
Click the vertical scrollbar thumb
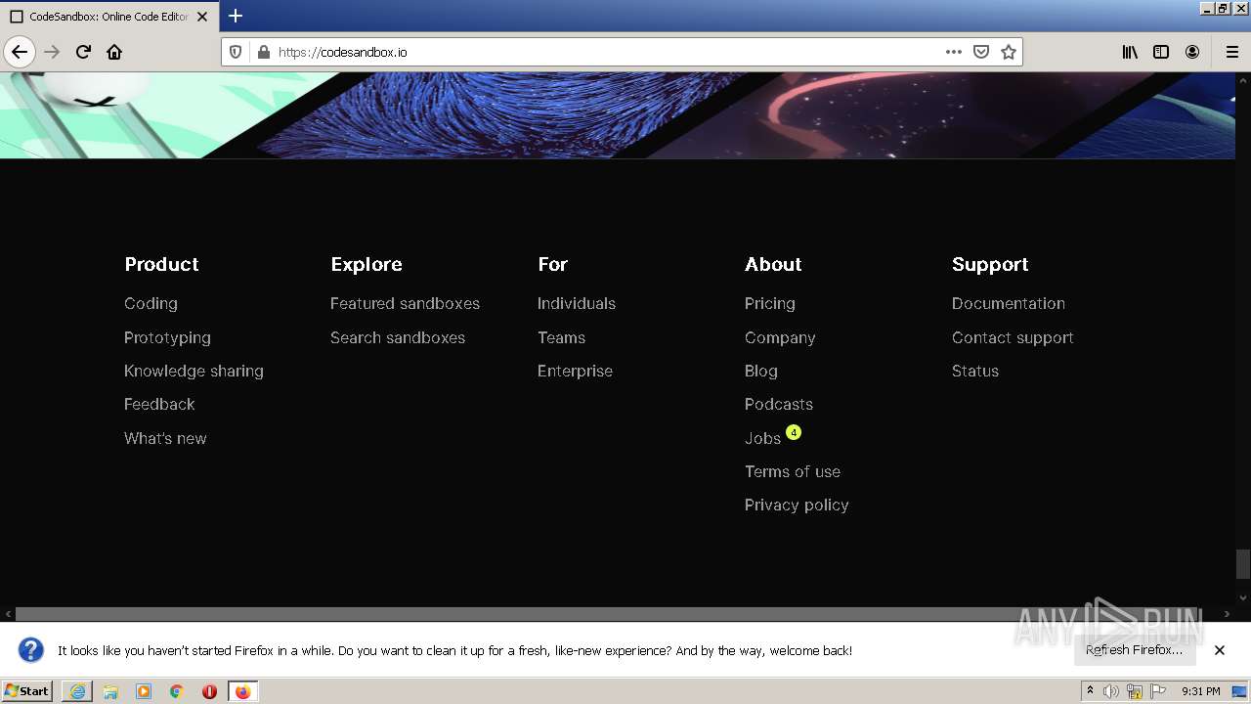(x=1242, y=564)
